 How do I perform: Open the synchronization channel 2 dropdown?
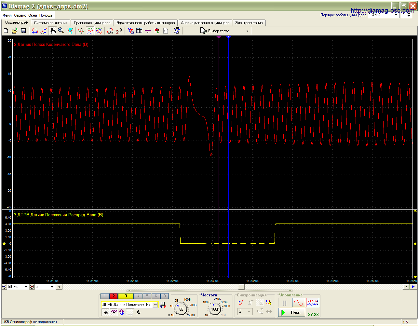245,311
